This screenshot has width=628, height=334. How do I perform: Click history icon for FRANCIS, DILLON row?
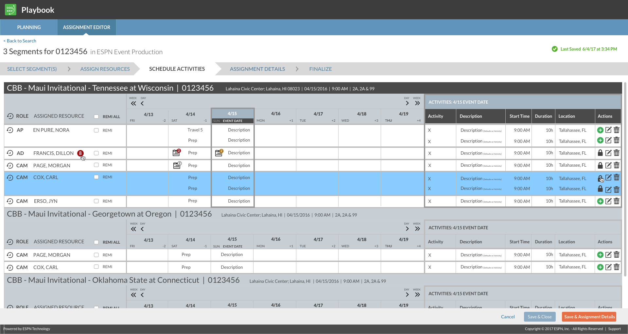point(10,153)
